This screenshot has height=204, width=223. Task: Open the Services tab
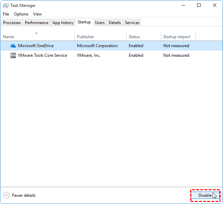(132, 23)
